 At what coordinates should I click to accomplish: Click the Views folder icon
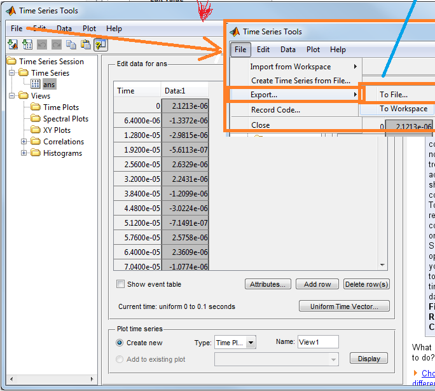[x=24, y=95]
